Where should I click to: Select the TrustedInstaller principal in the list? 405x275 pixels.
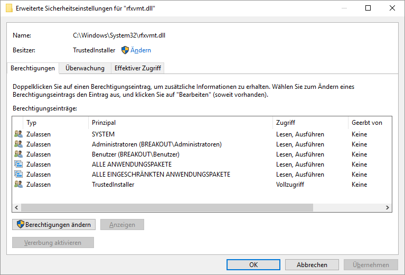[x=113, y=185]
